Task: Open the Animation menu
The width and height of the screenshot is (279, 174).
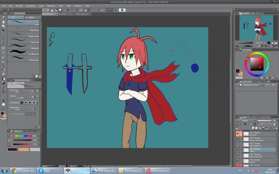Action: pos(31,6)
